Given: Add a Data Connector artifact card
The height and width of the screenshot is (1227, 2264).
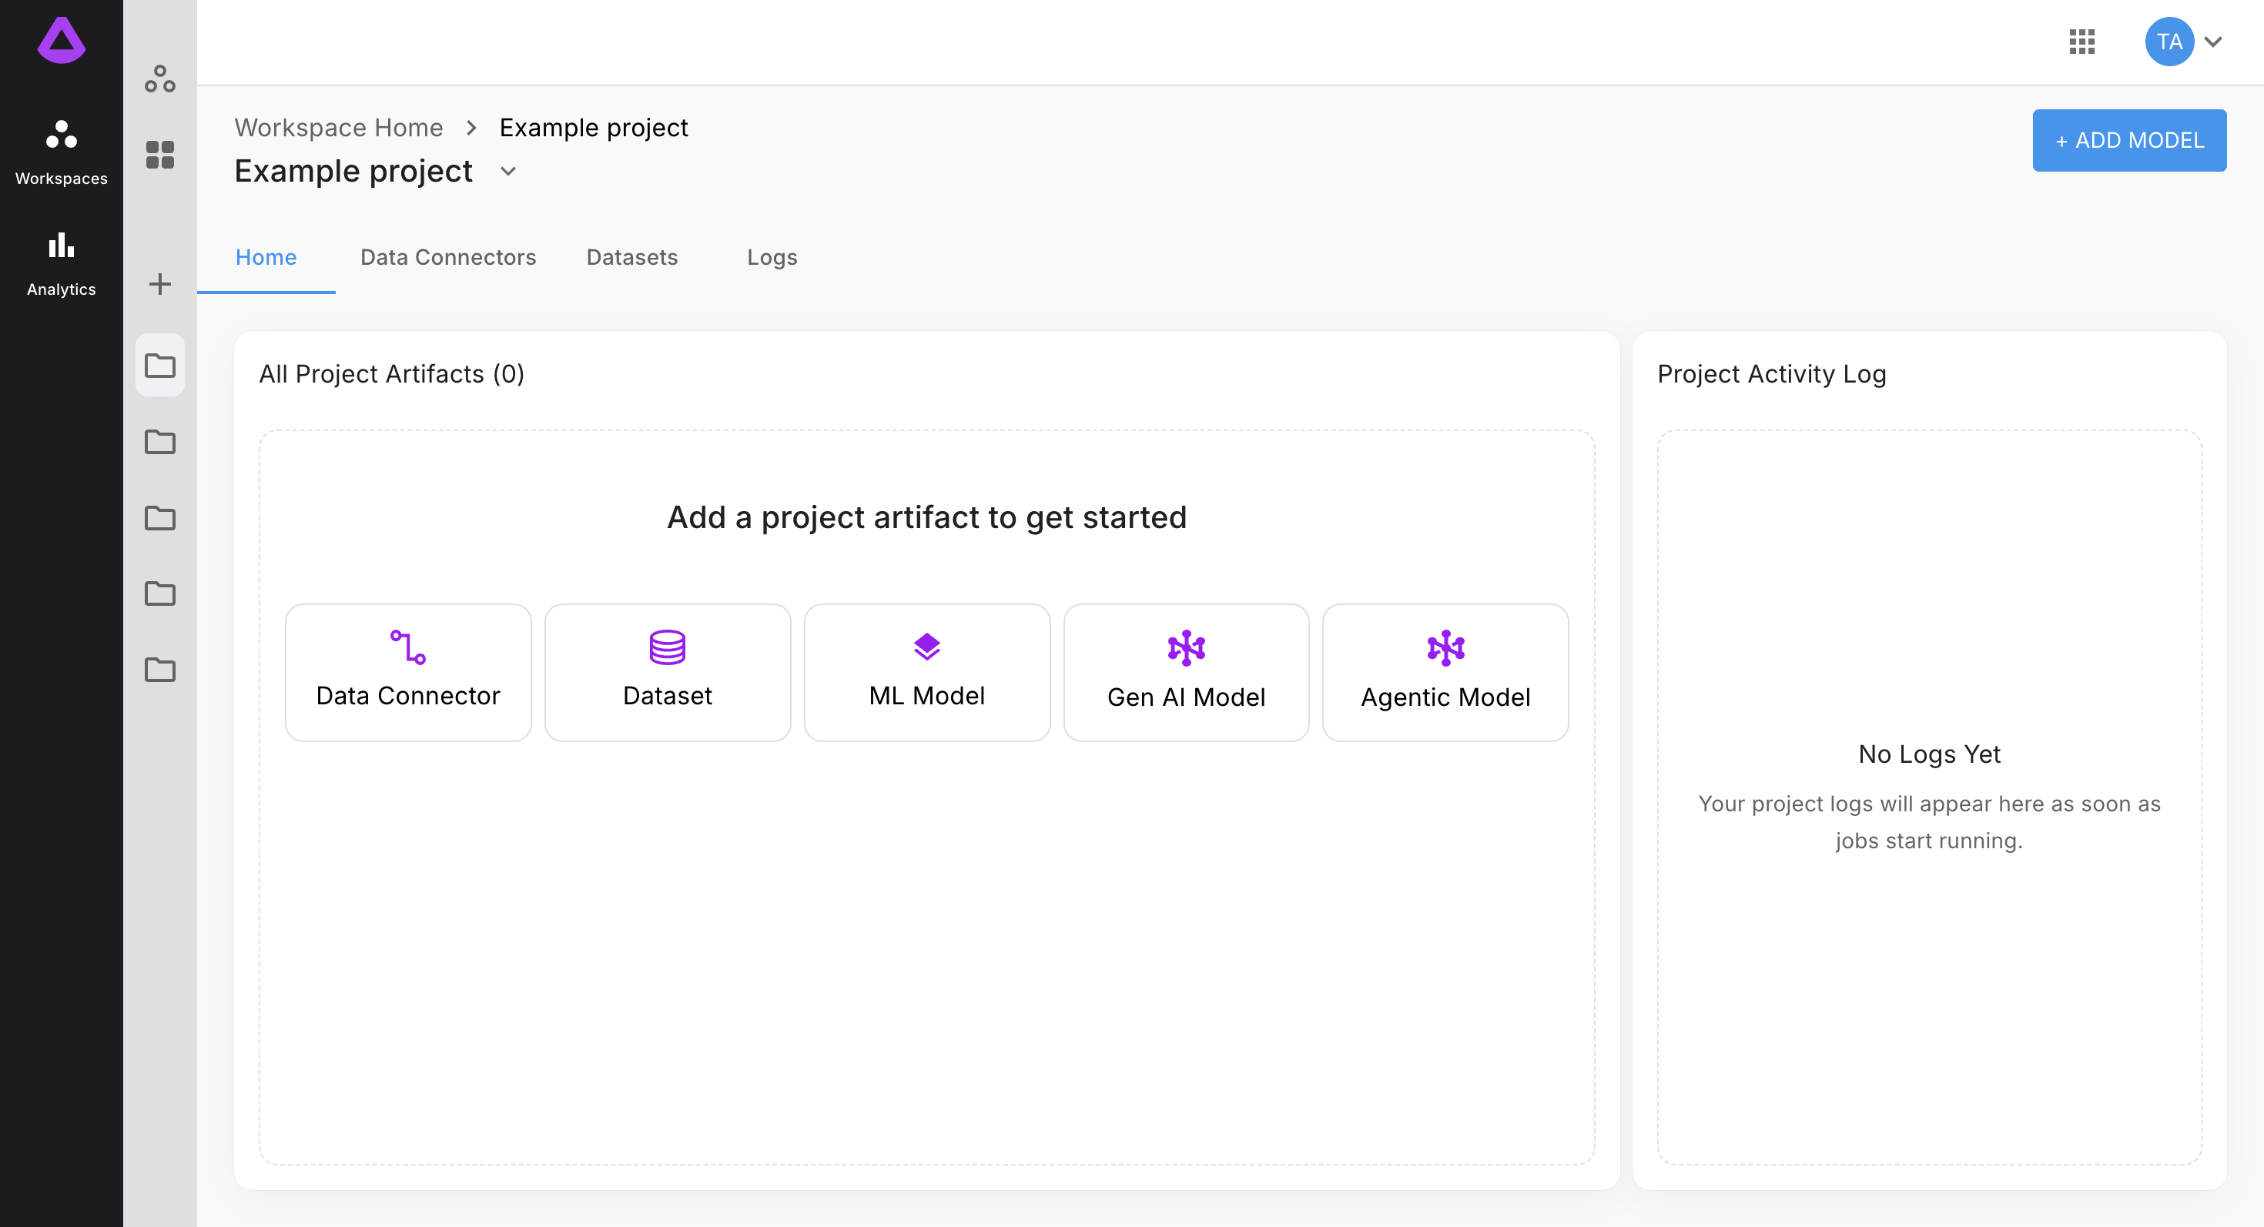Looking at the screenshot, I should tap(408, 672).
